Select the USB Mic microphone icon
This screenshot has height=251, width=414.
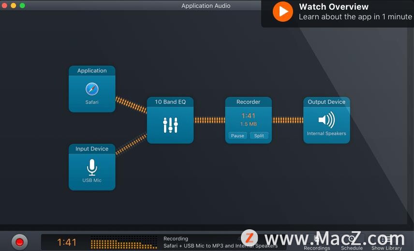(92, 167)
